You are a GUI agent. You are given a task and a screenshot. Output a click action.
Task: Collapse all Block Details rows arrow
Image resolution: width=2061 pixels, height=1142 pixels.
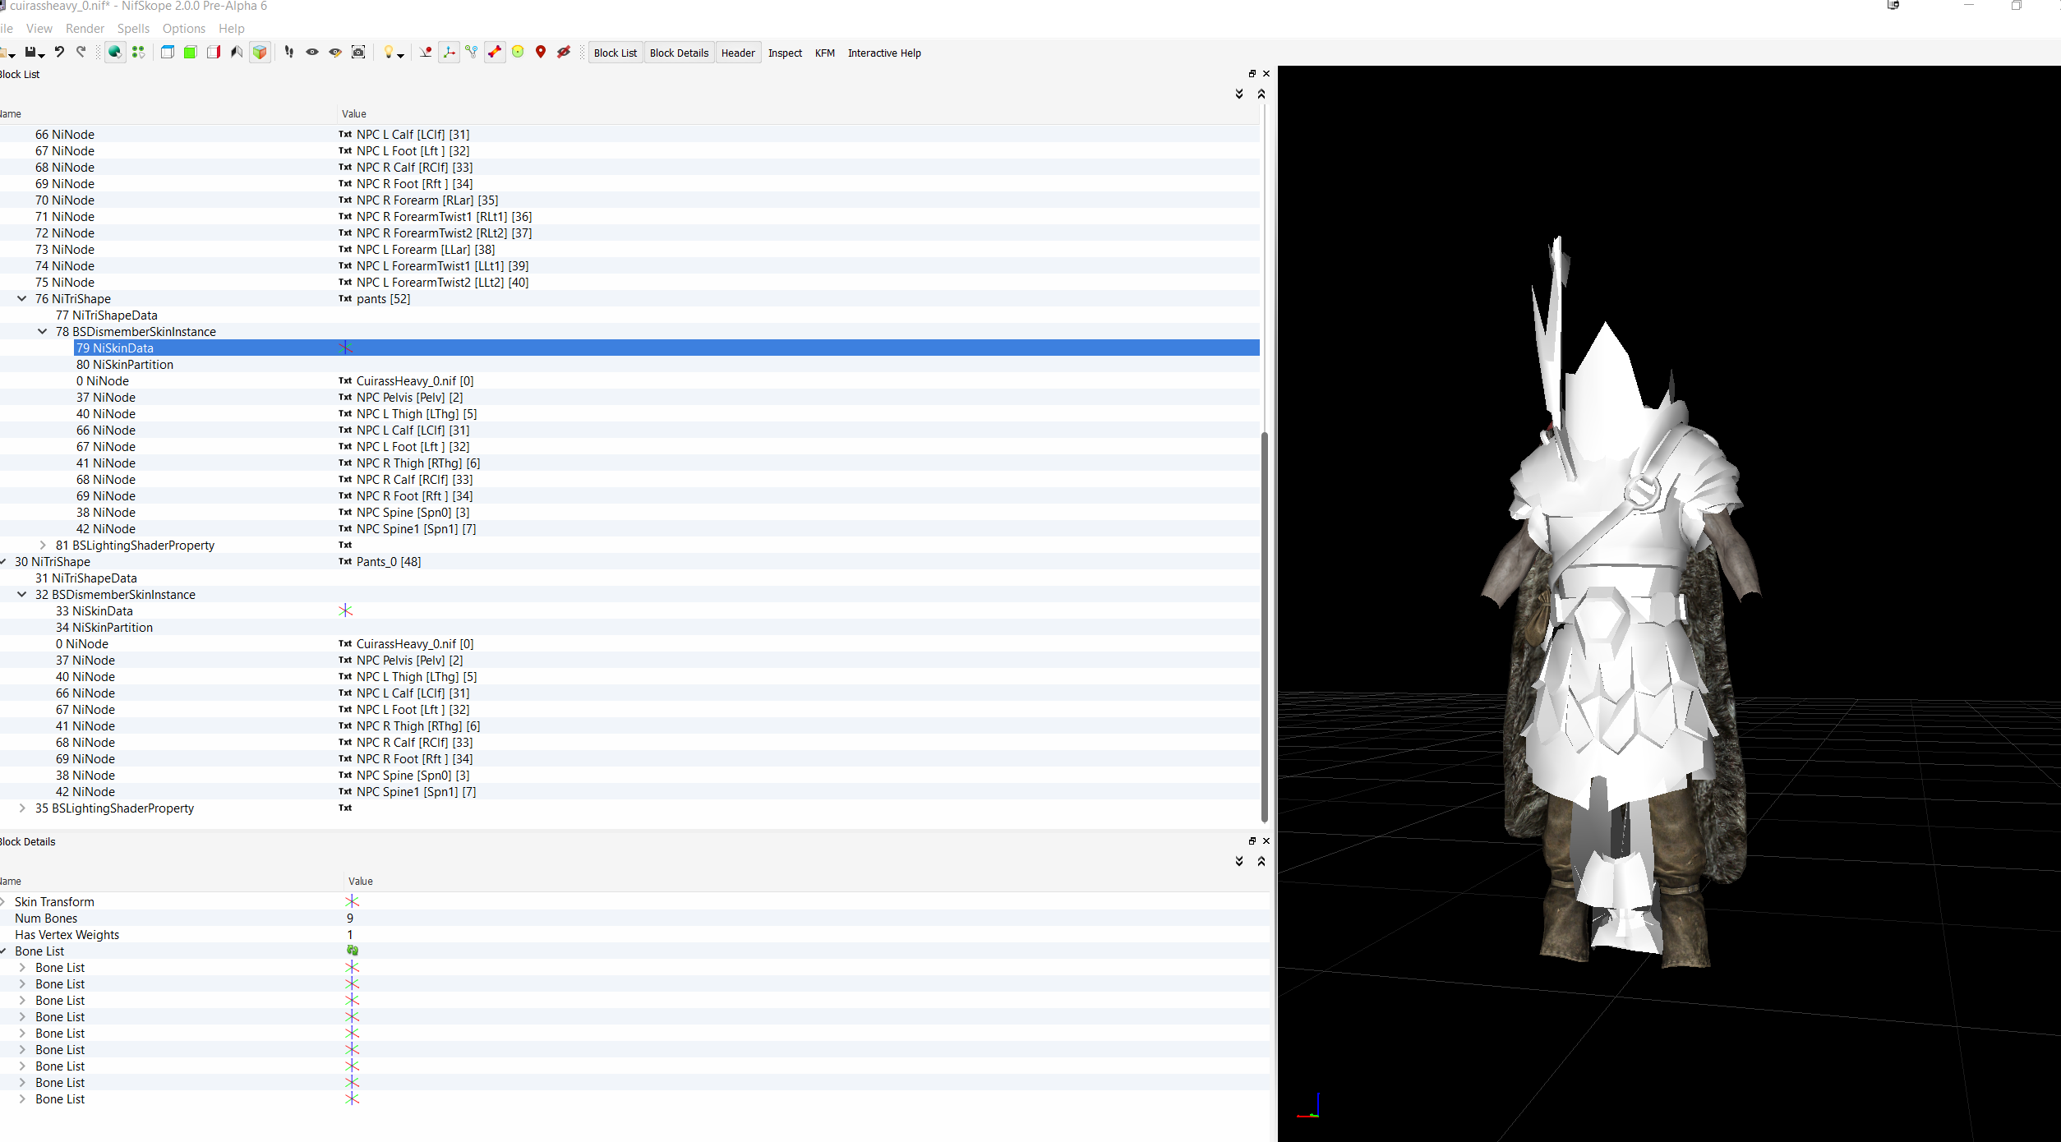click(1261, 861)
